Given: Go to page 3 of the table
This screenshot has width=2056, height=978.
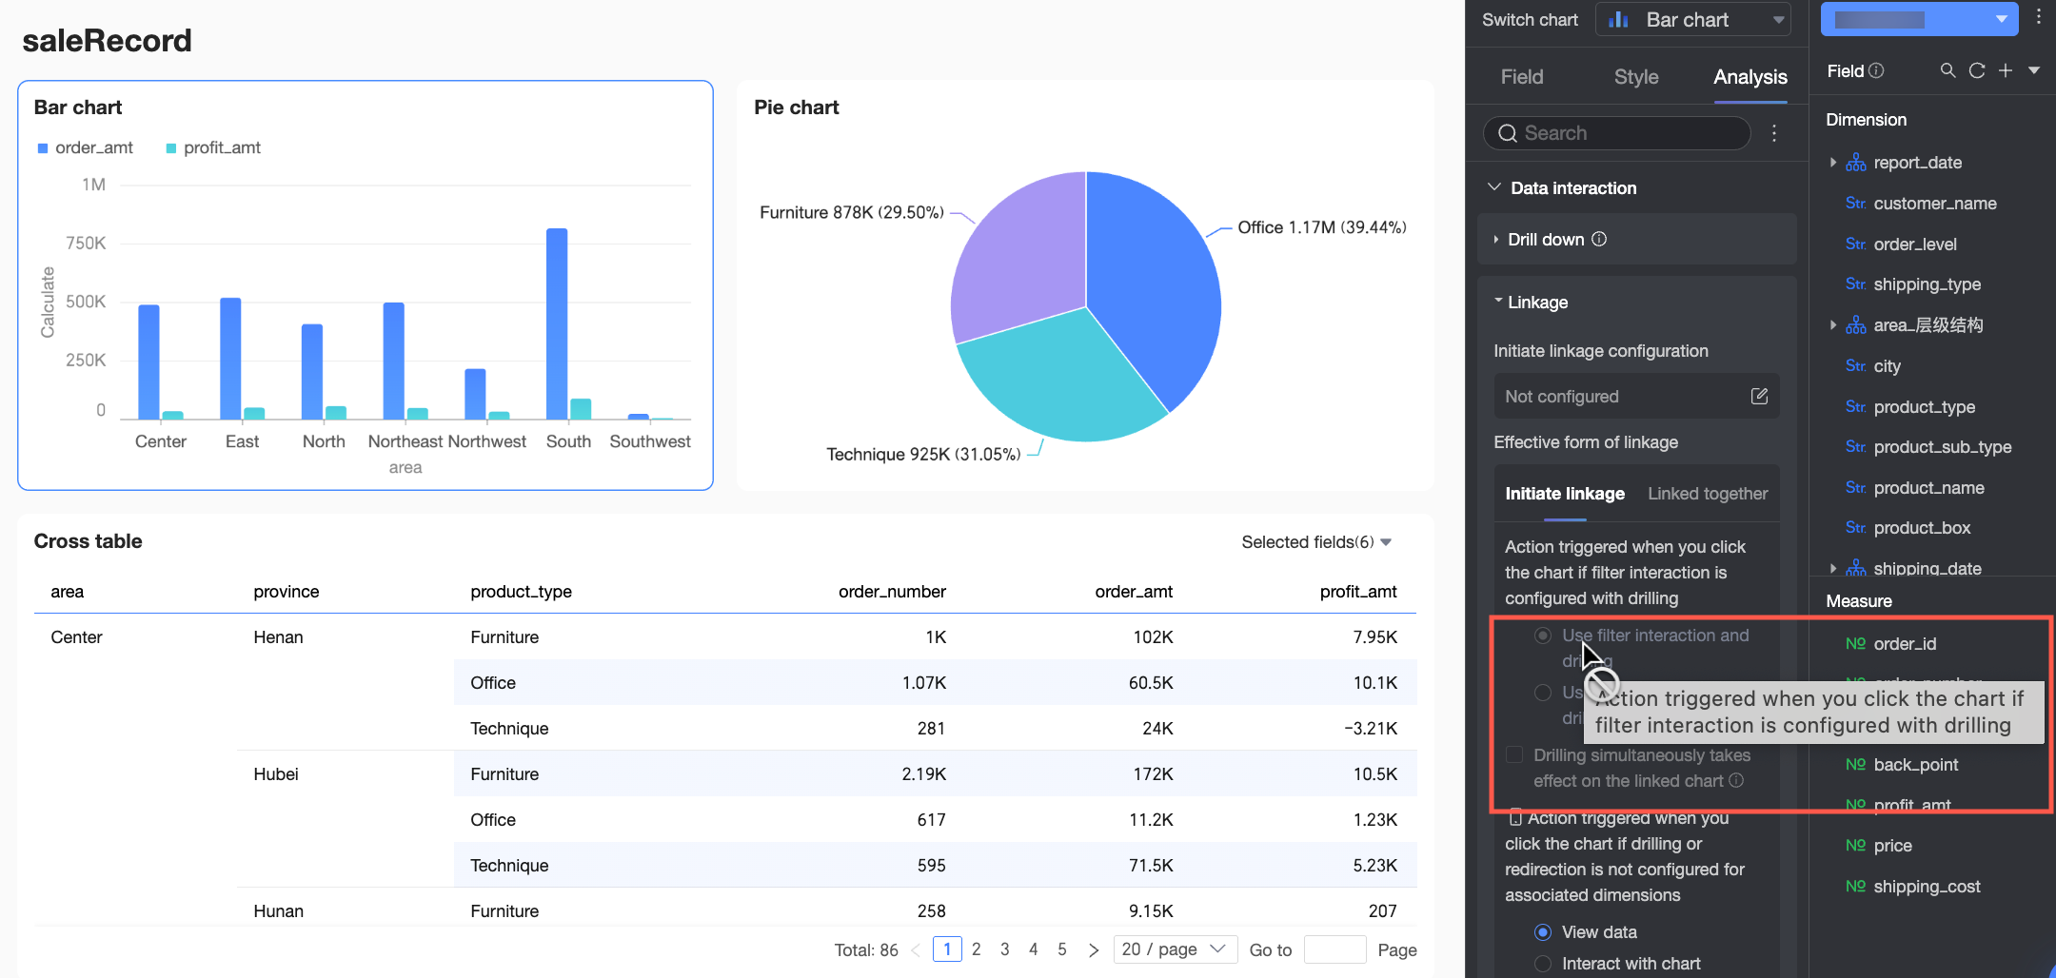Looking at the screenshot, I should click(1004, 949).
